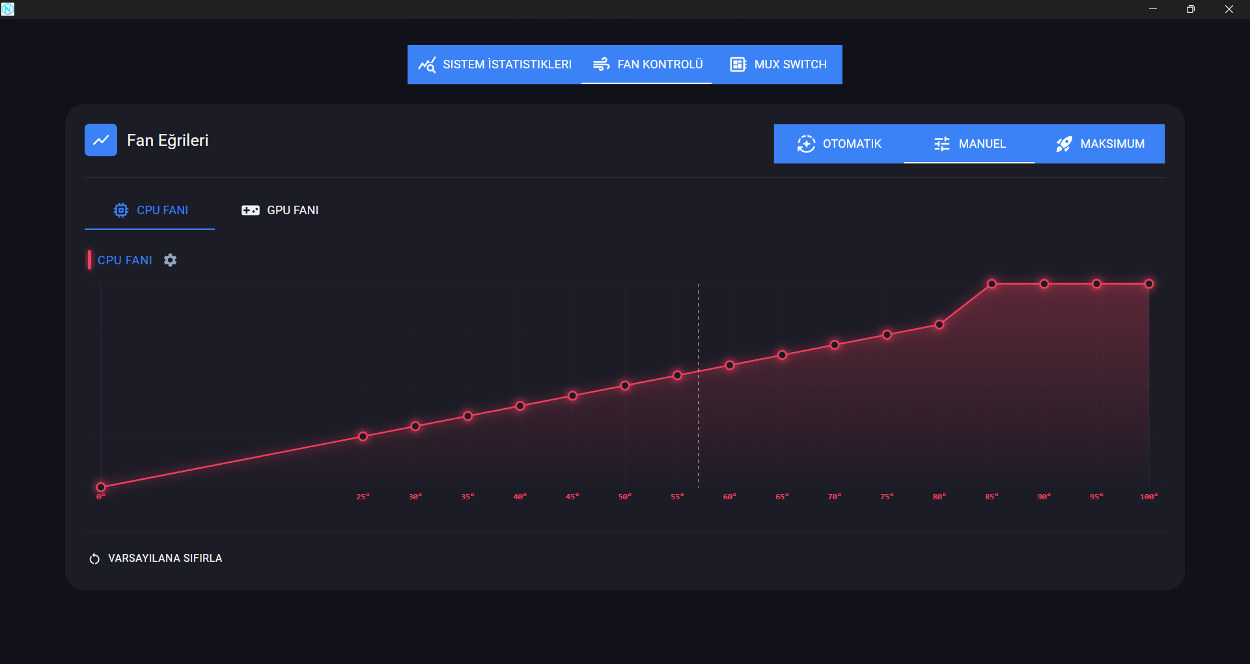Screen dimensions: 1250x664
Task: Click the current temperature dashed marker line
Action: (699, 385)
